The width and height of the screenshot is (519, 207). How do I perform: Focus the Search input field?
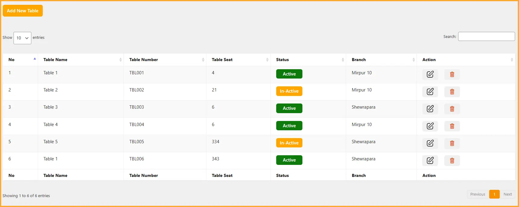tap(486, 36)
